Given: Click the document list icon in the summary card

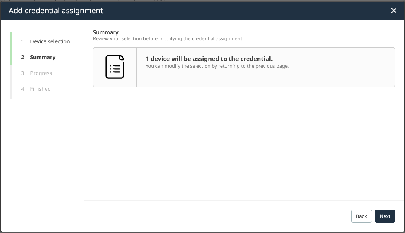Looking at the screenshot, I should (x=115, y=67).
